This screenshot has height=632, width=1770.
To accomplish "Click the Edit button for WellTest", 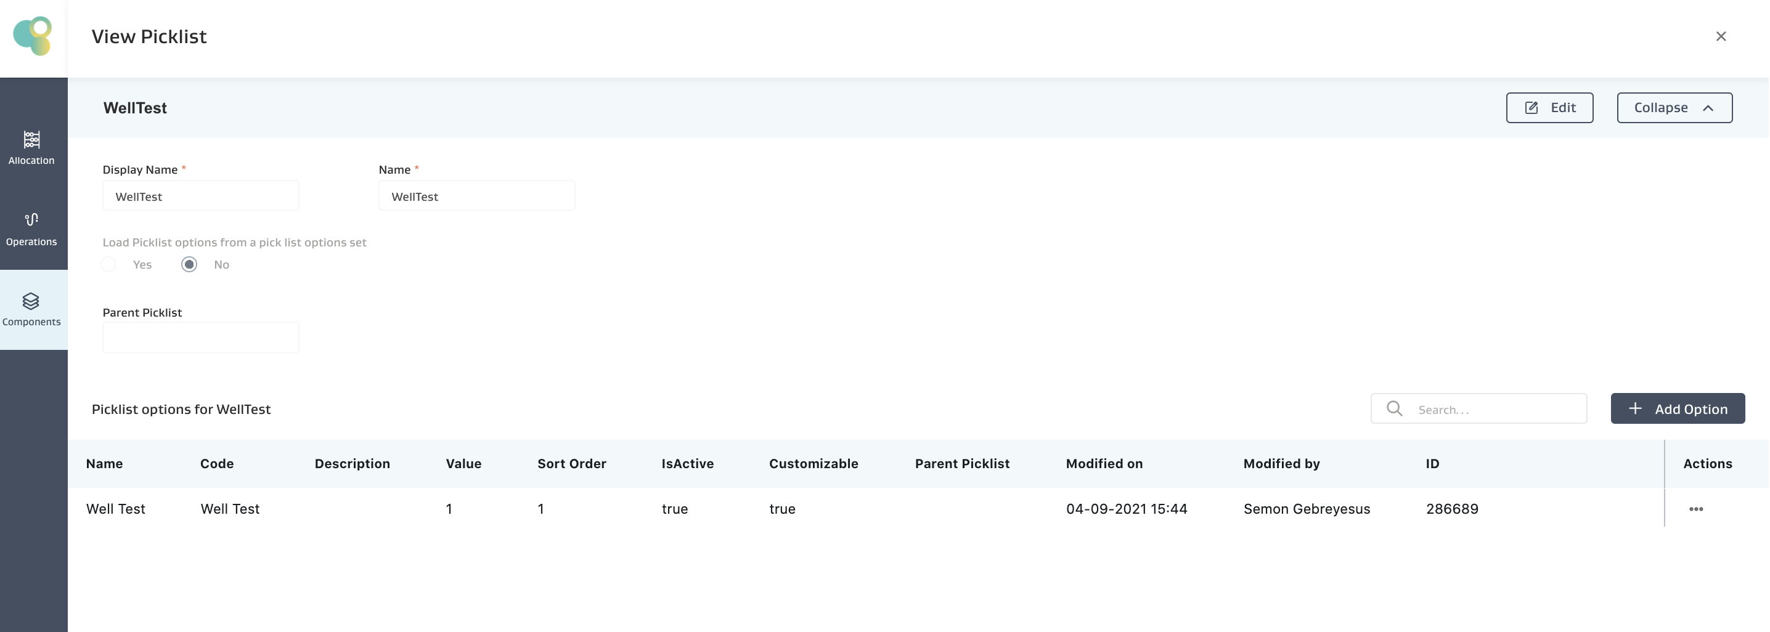I will [1549, 108].
